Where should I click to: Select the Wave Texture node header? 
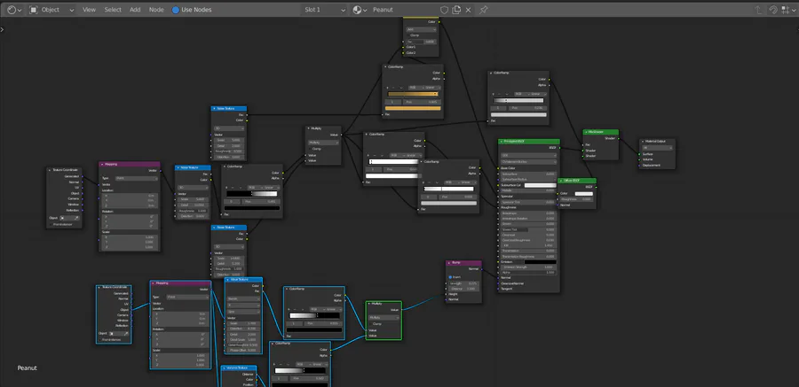[x=243, y=280]
